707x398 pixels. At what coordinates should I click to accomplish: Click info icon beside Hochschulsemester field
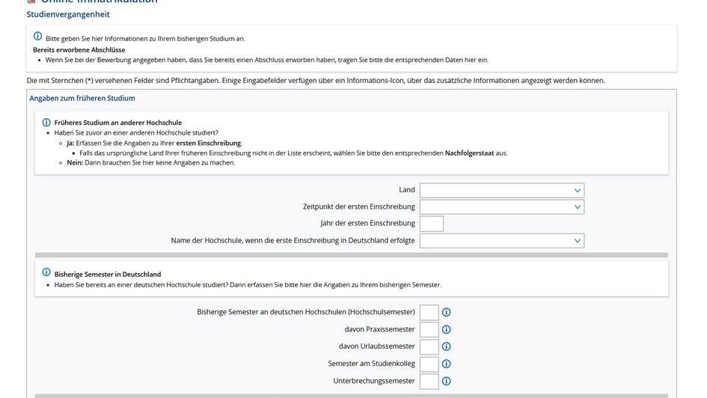point(446,312)
